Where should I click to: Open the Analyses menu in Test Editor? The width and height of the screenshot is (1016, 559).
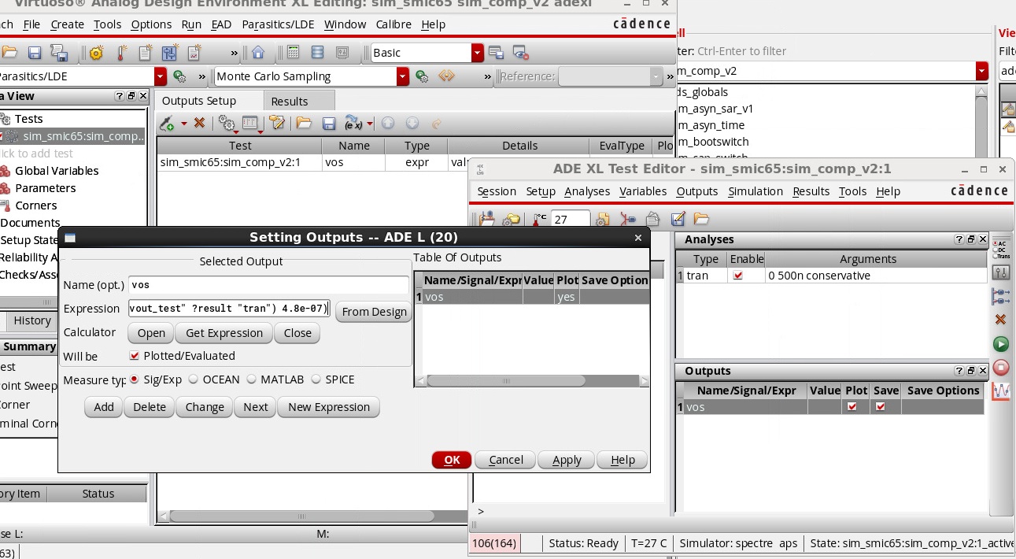pyautogui.click(x=587, y=191)
